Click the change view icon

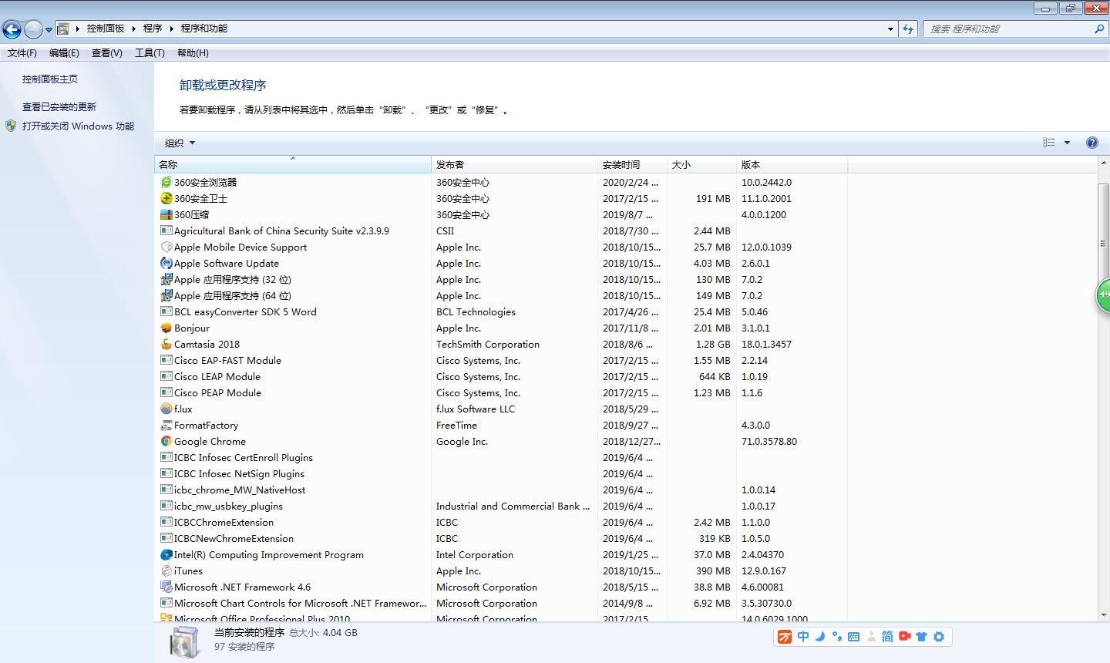tap(1049, 143)
